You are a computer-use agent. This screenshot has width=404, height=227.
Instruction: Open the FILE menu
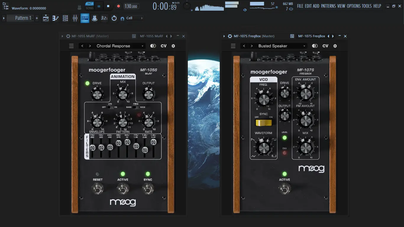click(300, 6)
